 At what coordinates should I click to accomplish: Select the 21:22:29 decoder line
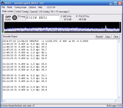[25, 67]
